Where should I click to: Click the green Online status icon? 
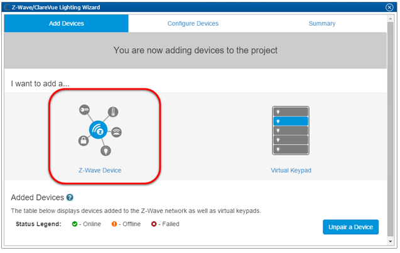(75, 224)
